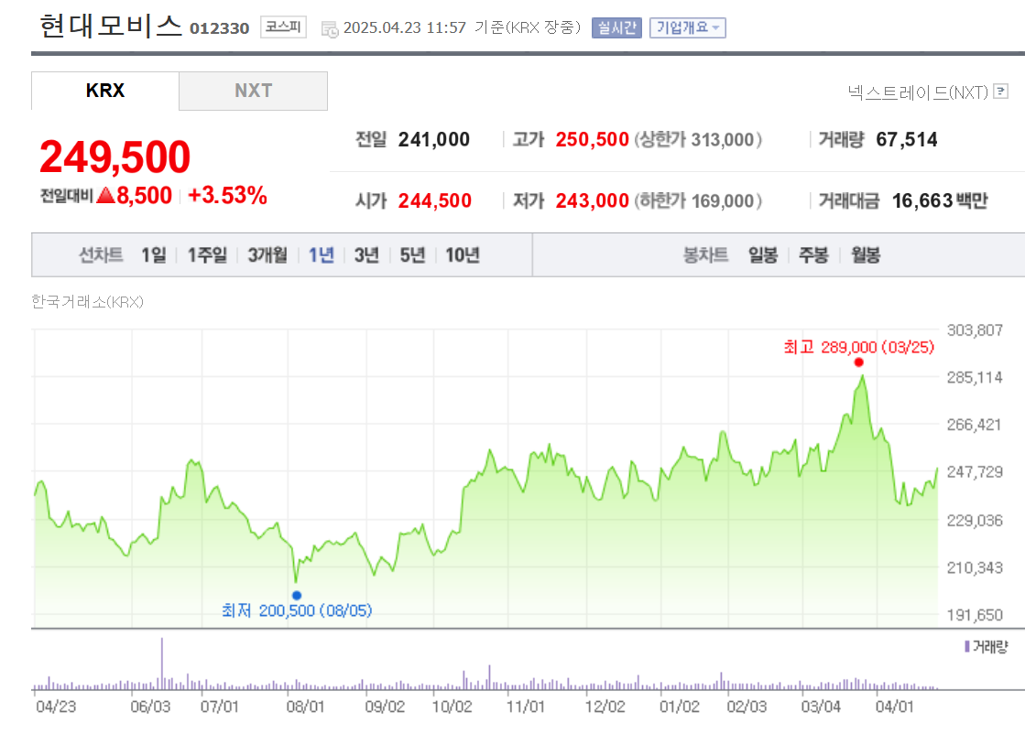The height and width of the screenshot is (734, 1025).
Task: Open the NXT help question mark icon
Action: point(1003,92)
